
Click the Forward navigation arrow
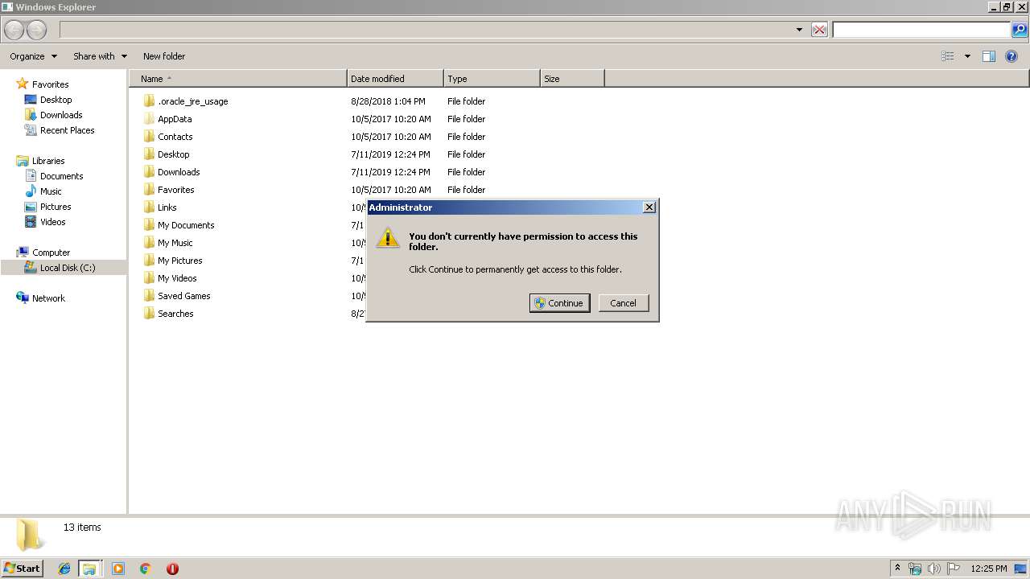[37, 31]
